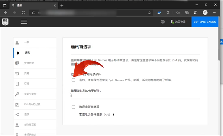
Task: Go back to the previous page
Action: [x=6, y=13]
